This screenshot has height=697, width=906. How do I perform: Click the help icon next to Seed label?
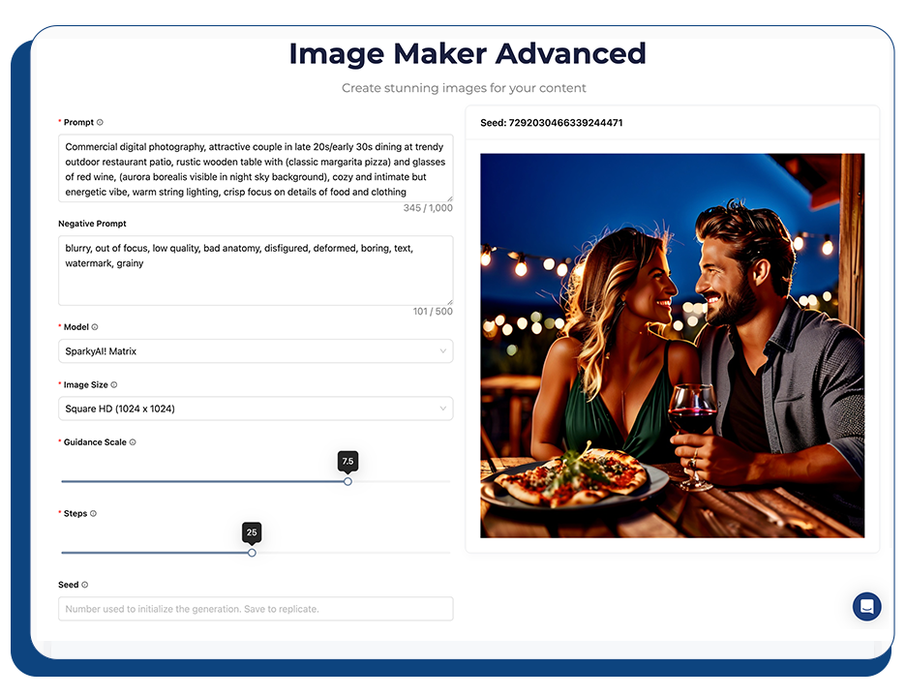85,585
